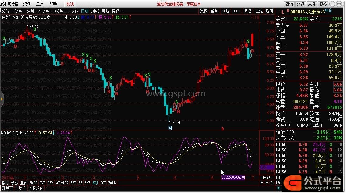Image resolution: width=346 pixels, height=193 pixels.
Task: Toggle the 画线 drawing tools
Action: click(225, 11)
